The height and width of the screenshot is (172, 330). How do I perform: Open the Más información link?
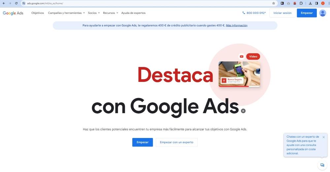click(x=237, y=25)
